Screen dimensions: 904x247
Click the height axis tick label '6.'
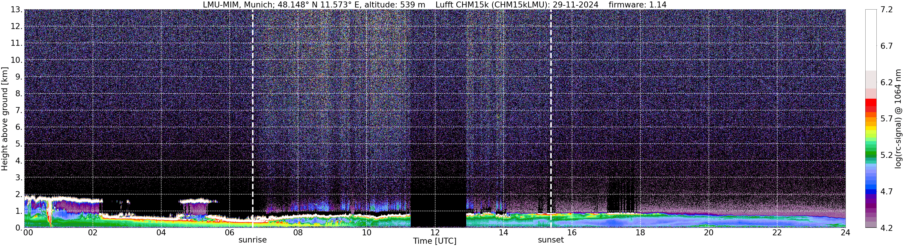tap(19, 127)
